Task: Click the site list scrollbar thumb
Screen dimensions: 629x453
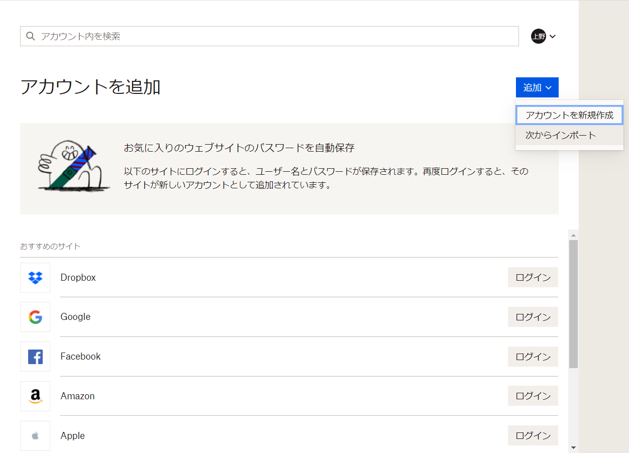Action: click(573, 304)
